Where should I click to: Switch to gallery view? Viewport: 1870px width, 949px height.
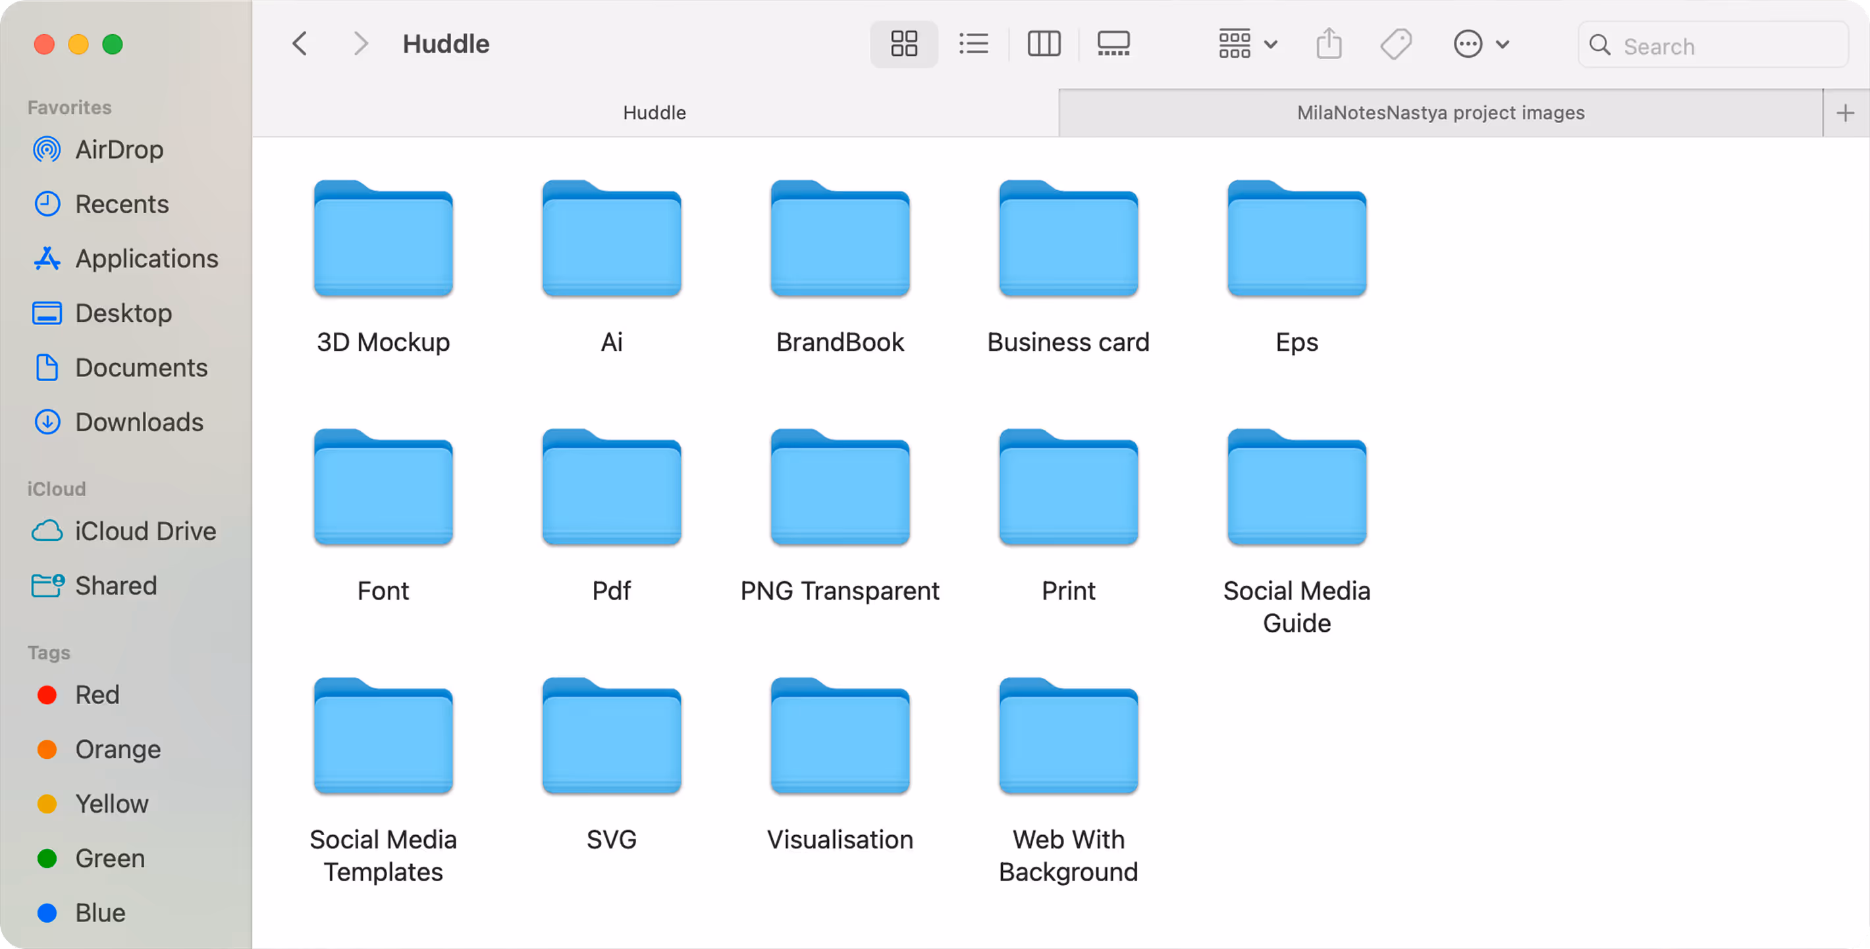pos(1113,44)
